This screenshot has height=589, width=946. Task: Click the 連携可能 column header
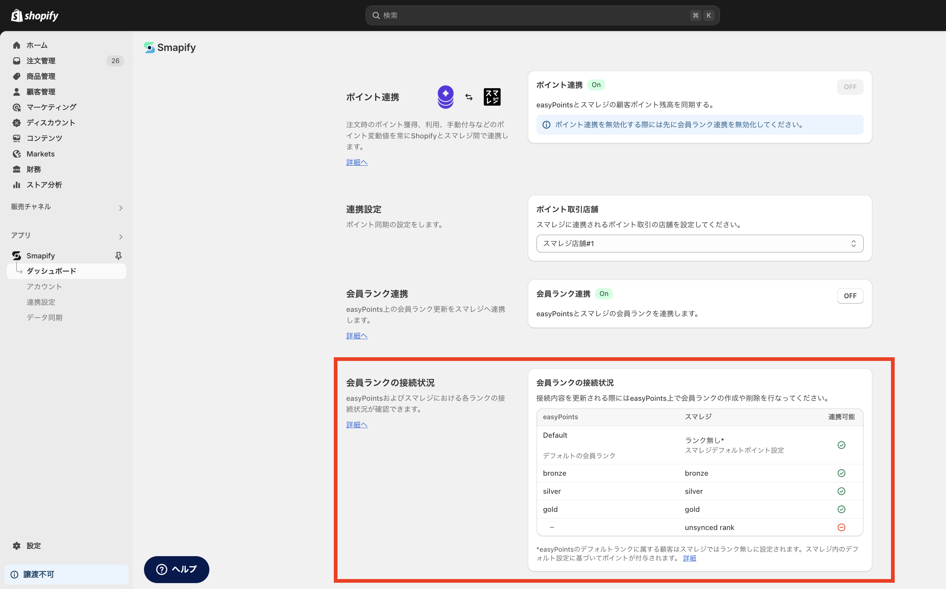pos(842,417)
